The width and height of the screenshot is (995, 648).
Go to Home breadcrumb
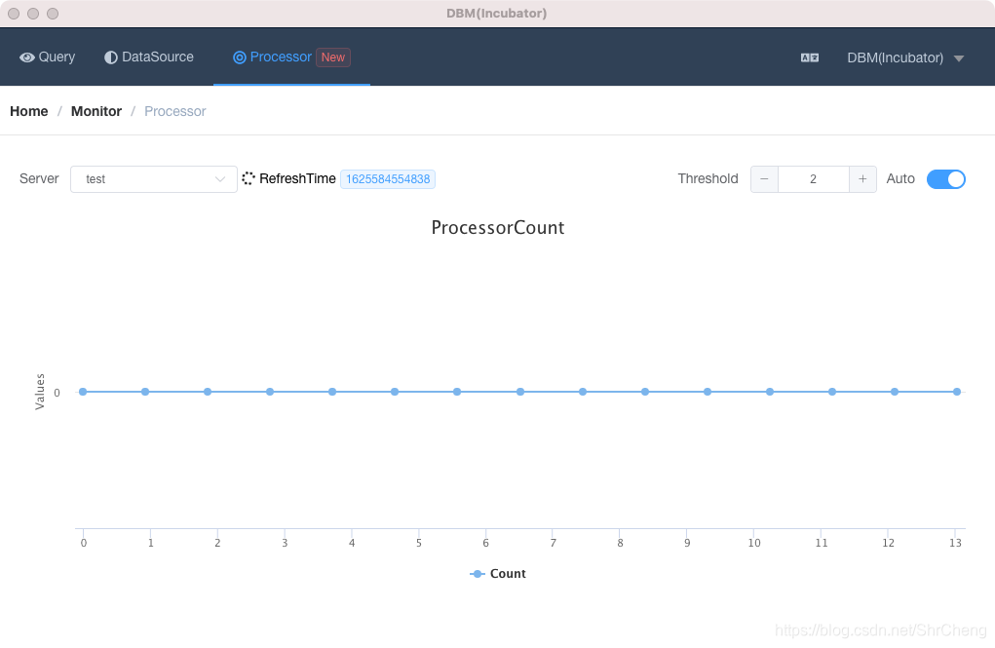click(28, 111)
